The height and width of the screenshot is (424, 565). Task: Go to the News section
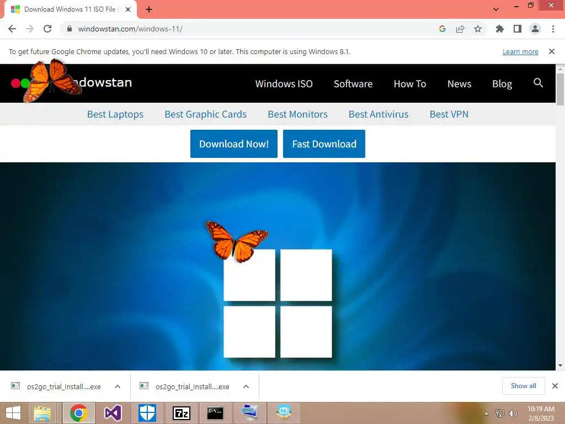point(460,84)
